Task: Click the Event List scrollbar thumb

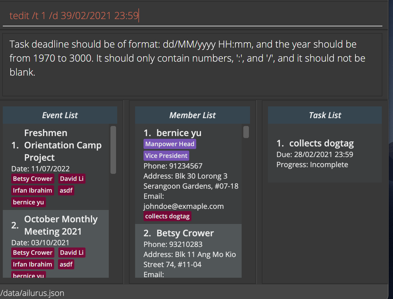Action: [113, 150]
